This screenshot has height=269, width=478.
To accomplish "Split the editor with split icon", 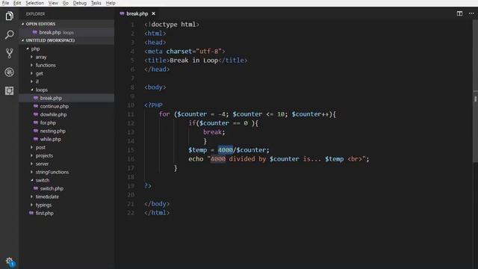I will coord(459,13).
